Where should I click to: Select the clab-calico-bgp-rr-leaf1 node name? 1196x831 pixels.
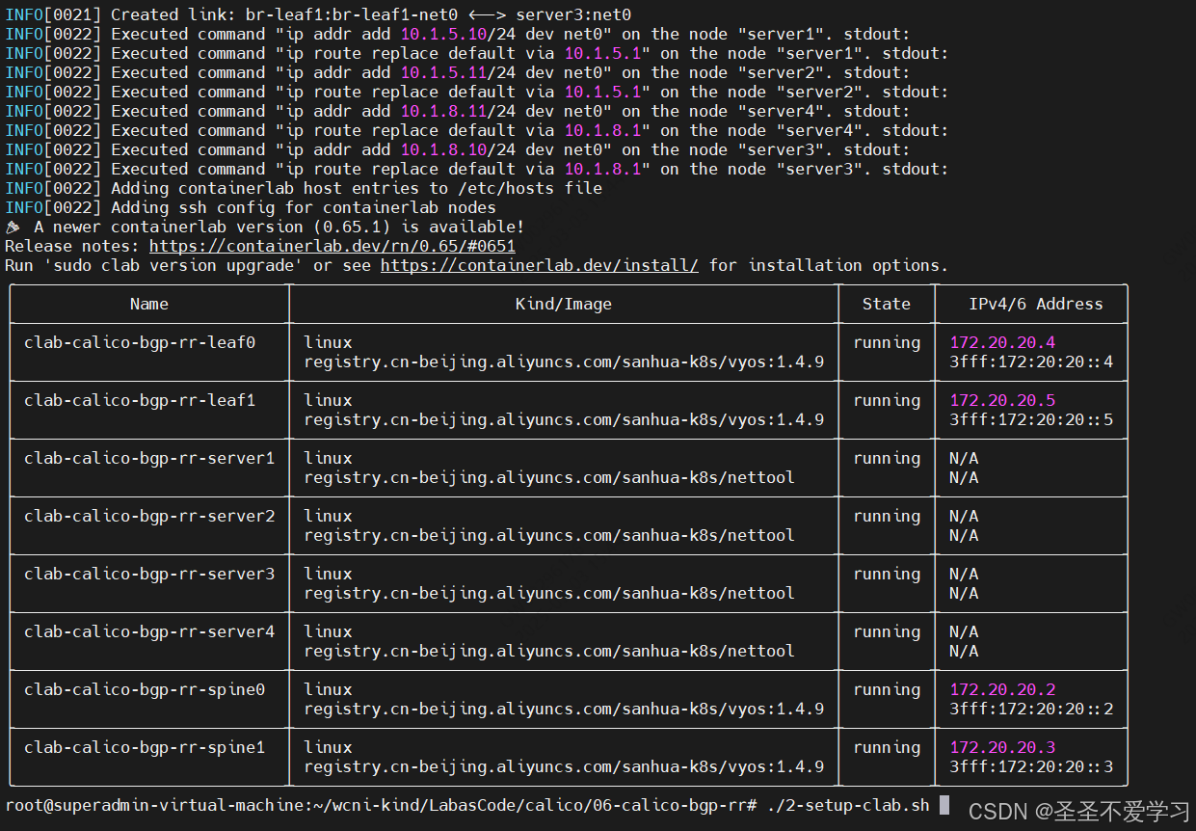tap(140, 401)
